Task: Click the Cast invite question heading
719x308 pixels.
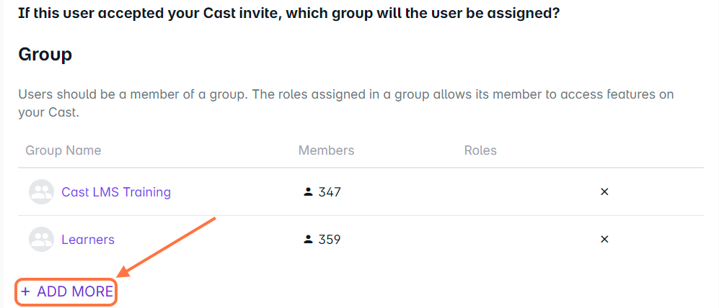Action: coord(288,13)
